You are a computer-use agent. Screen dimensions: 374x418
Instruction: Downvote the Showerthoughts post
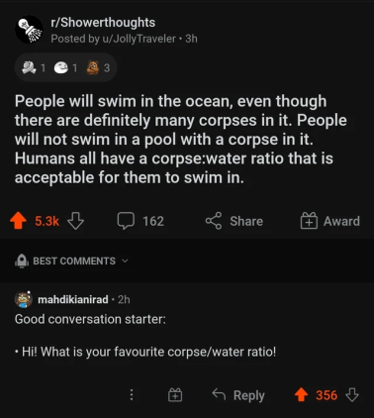[x=75, y=221]
